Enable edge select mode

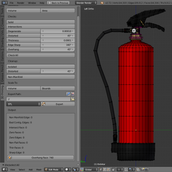(104, 169)
